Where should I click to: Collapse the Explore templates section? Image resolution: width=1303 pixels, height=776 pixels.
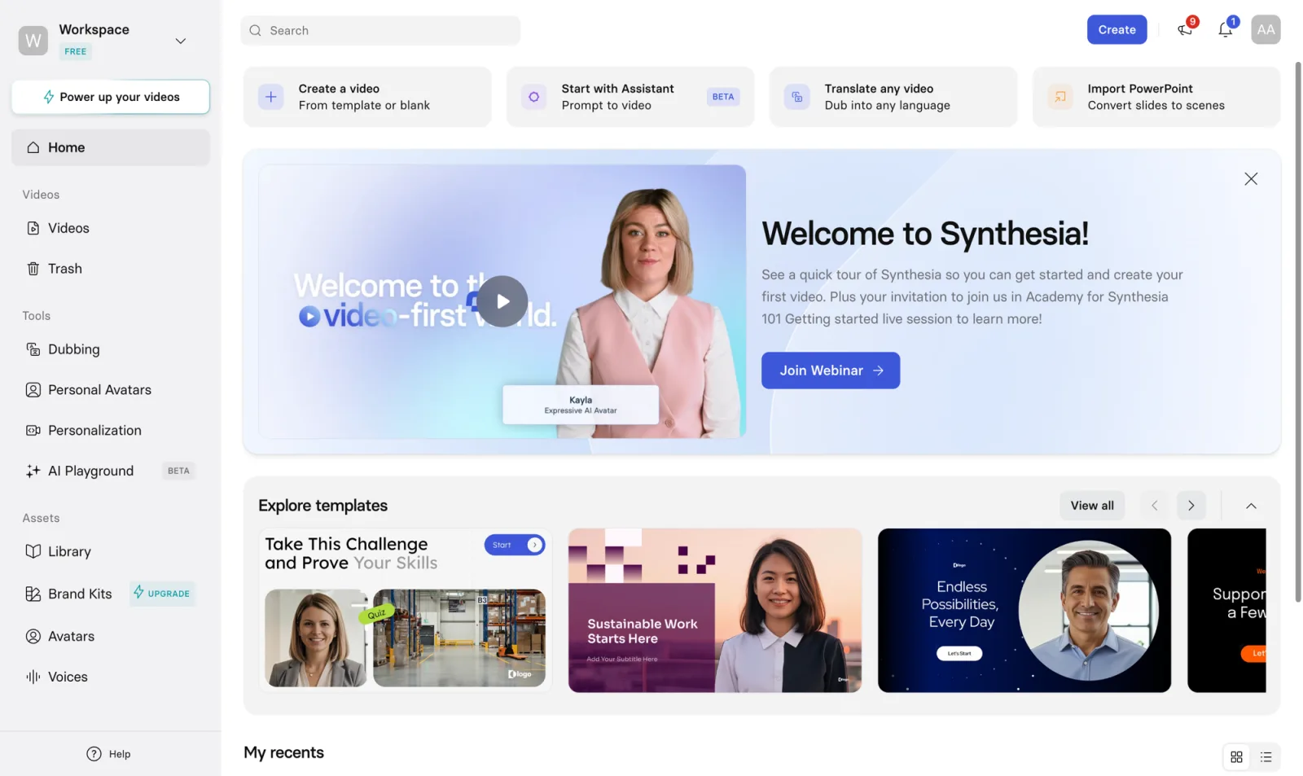click(x=1251, y=506)
